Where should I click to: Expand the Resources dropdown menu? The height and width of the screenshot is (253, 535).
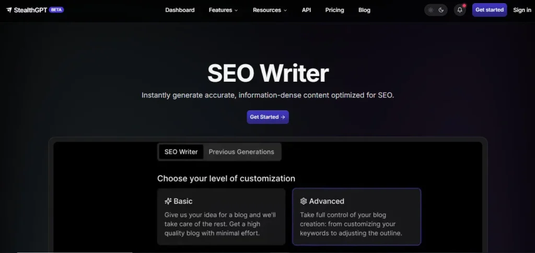270,10
